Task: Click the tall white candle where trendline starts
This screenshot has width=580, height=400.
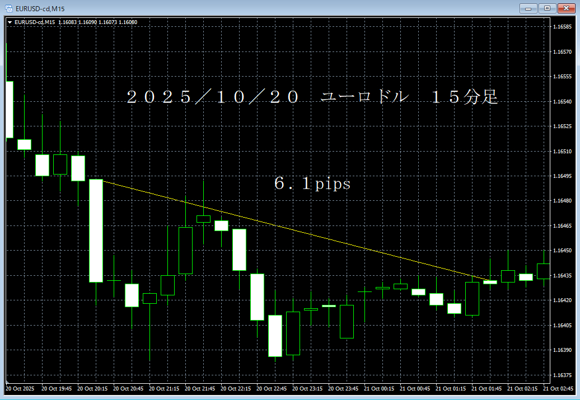Action: (x=96, y=230)
